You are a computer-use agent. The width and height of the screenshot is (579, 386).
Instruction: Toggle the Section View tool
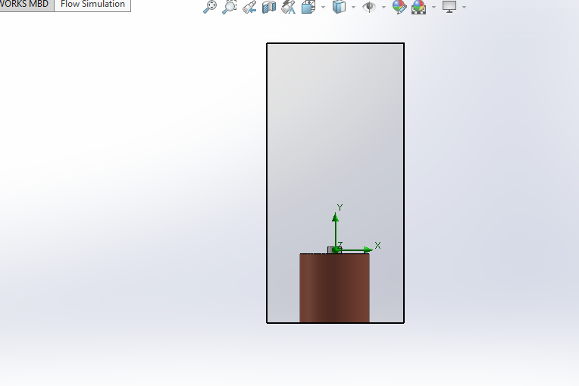click(x=269, y=7)
